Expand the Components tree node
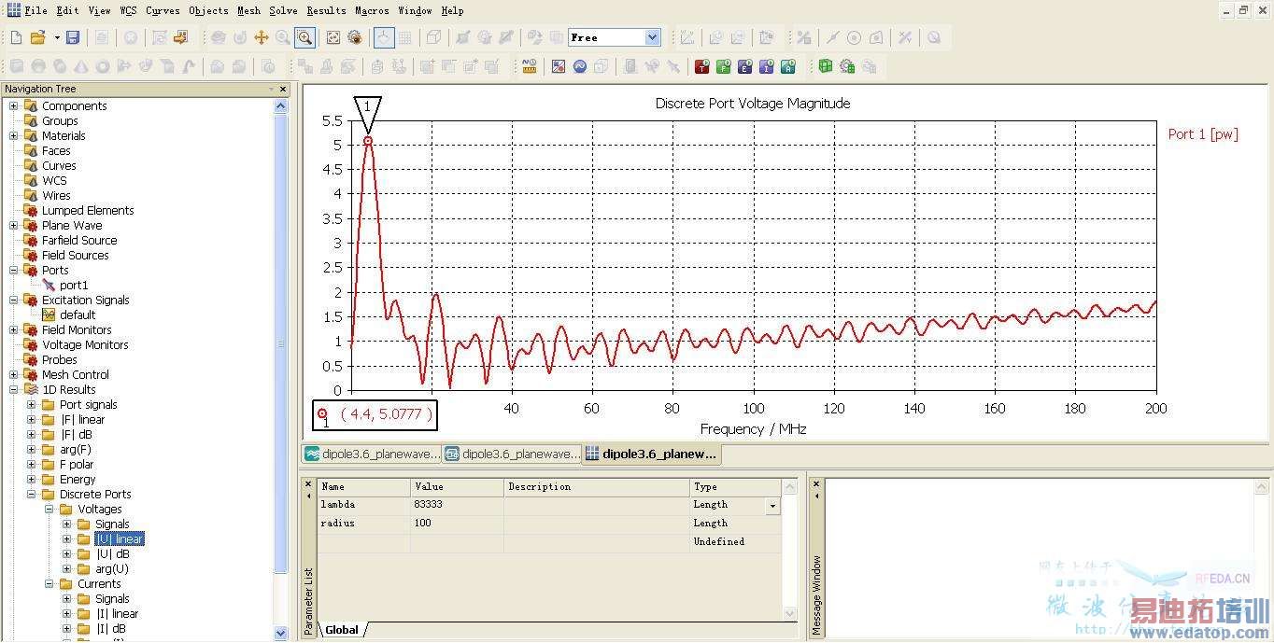1274x643 pixels. tap(14, 106)
